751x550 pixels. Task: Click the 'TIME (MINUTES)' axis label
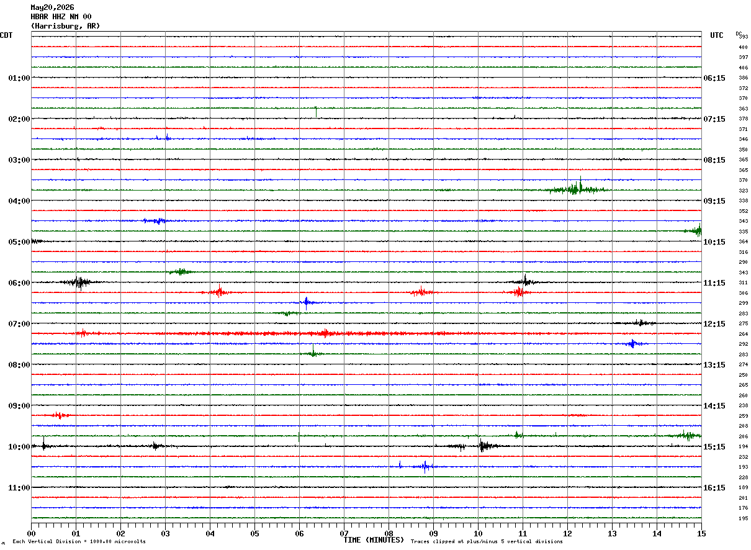pos(374,540)
